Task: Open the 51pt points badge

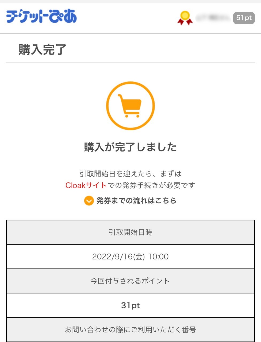Action: 244,18
